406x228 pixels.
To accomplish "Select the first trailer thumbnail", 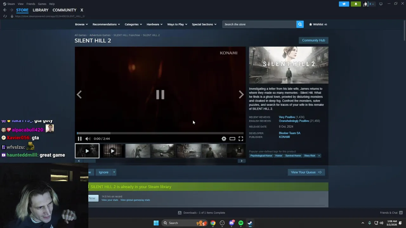I will (87, 151).
